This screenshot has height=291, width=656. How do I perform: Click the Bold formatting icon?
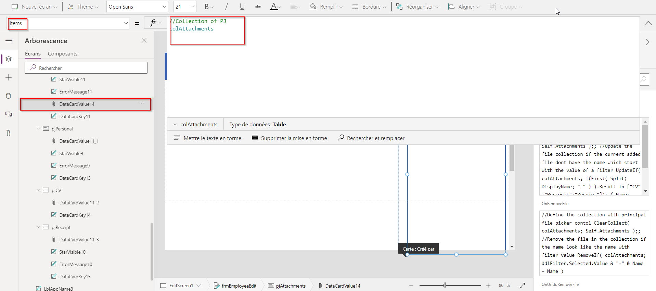pyautogui.click(x=207, y=7)
